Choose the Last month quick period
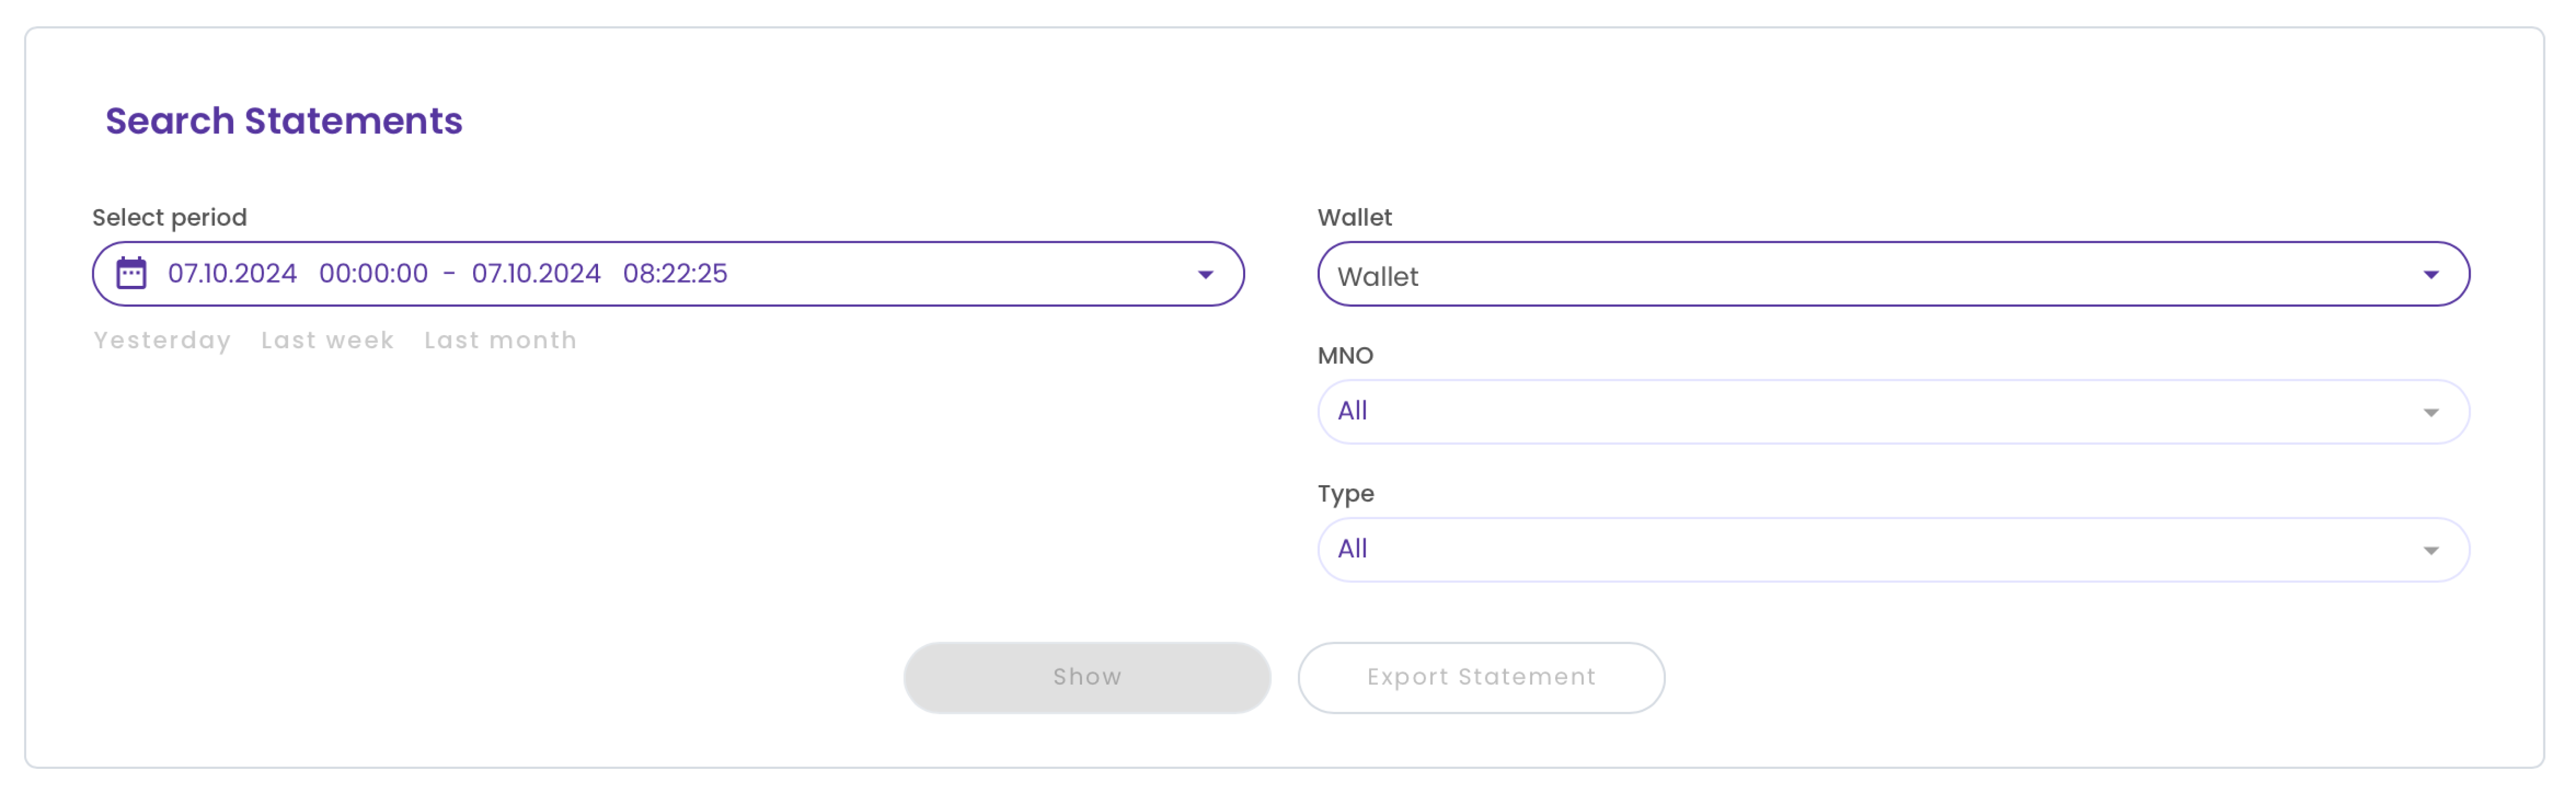The image size is (2576, 802). pyautogui.click(x=500, y=340)
